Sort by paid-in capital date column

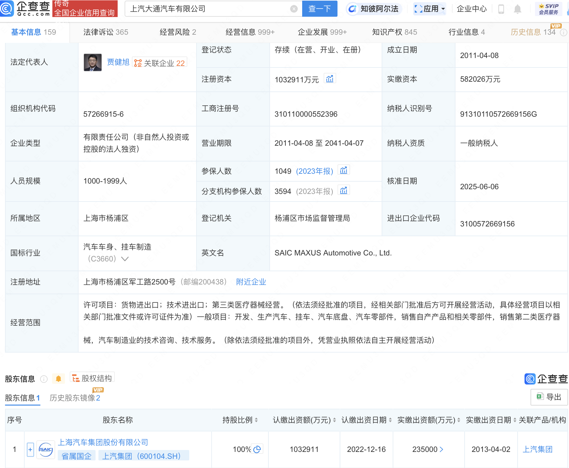(515, 420)
